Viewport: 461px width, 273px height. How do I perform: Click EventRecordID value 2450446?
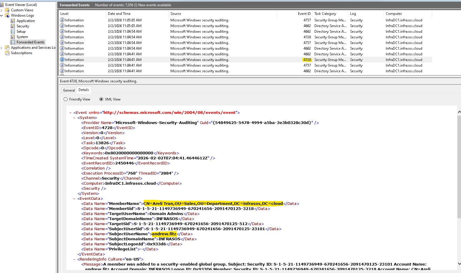pos(125,163)
